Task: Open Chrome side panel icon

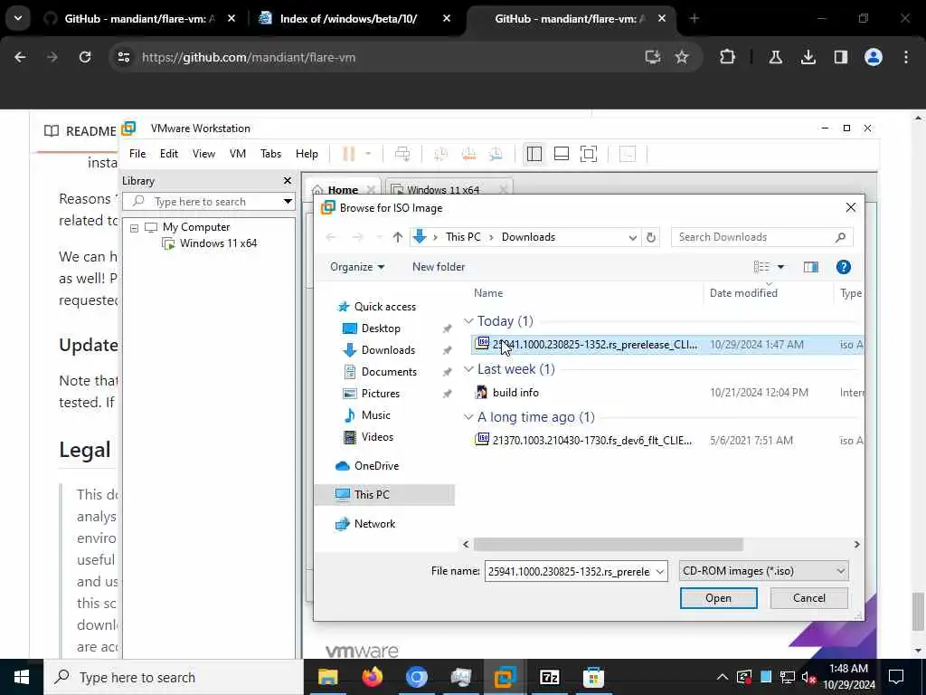Action: tap(840, 57)
